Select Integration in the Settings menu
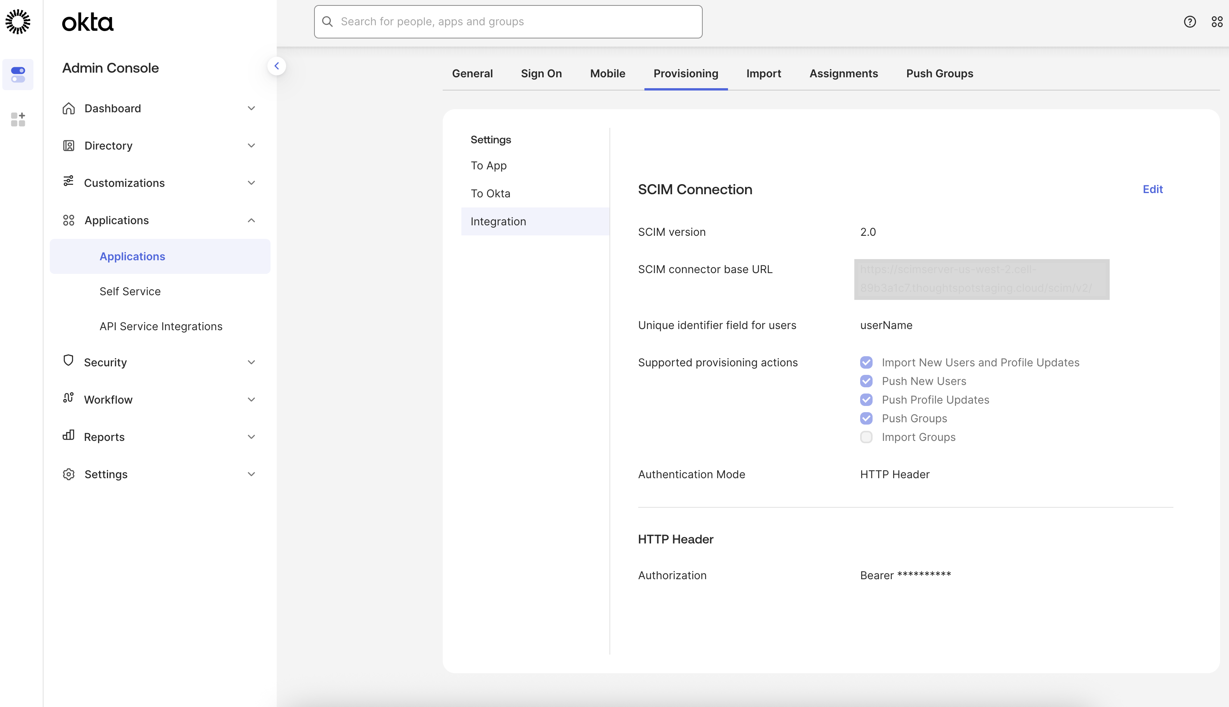The image size is (1229, 707). (498, 221)
